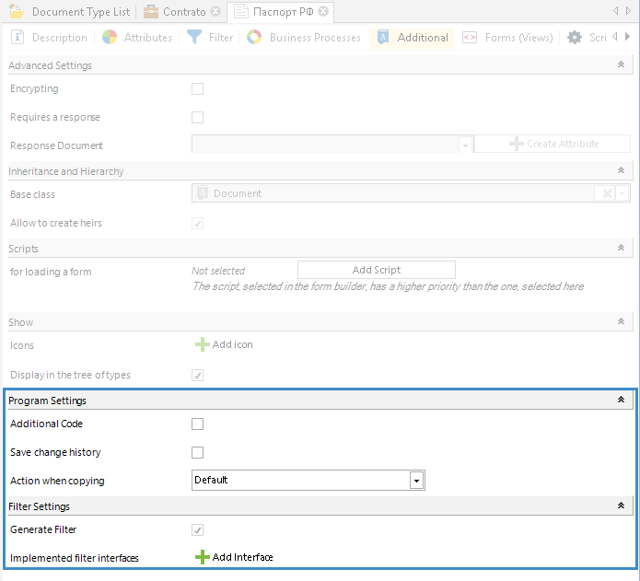Close the Contrato tab

[215, 12]
